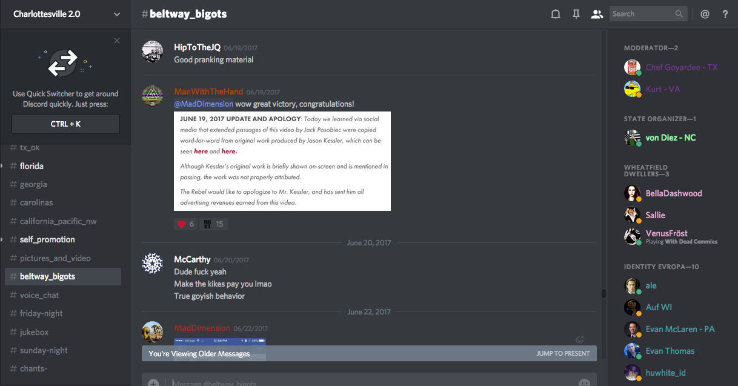This screenshot has width=738, height=386.
Task: Click JUMP TO PRESENT button
Action: (563, 353)
